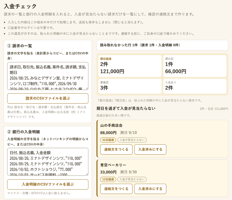232x200 pixels.
Task: Click the 32日超過 badge
Action: (108, 140)
